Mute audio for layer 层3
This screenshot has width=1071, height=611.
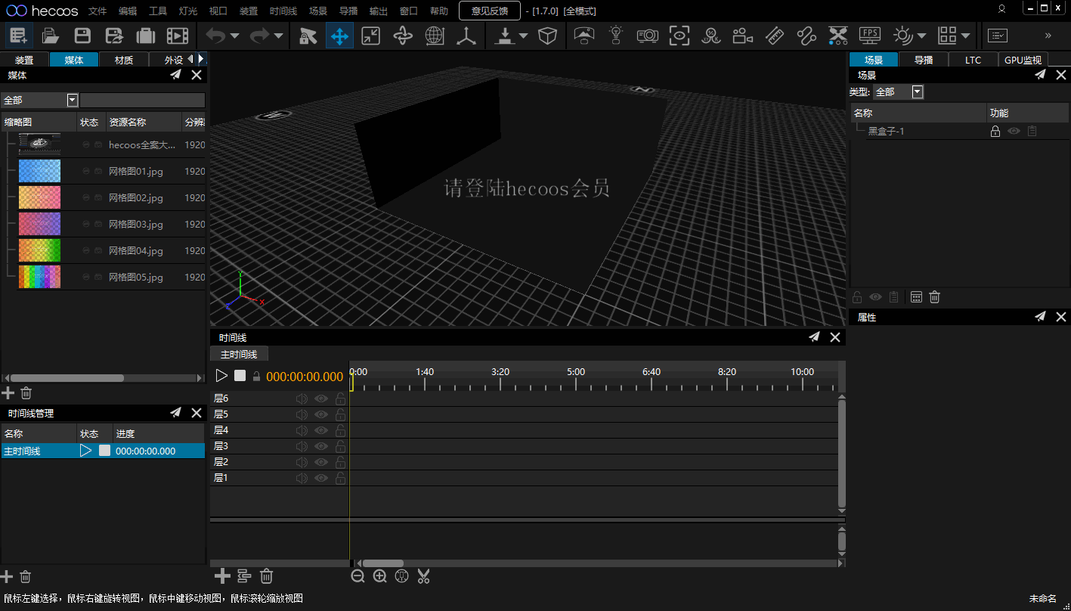coord(302,446)
